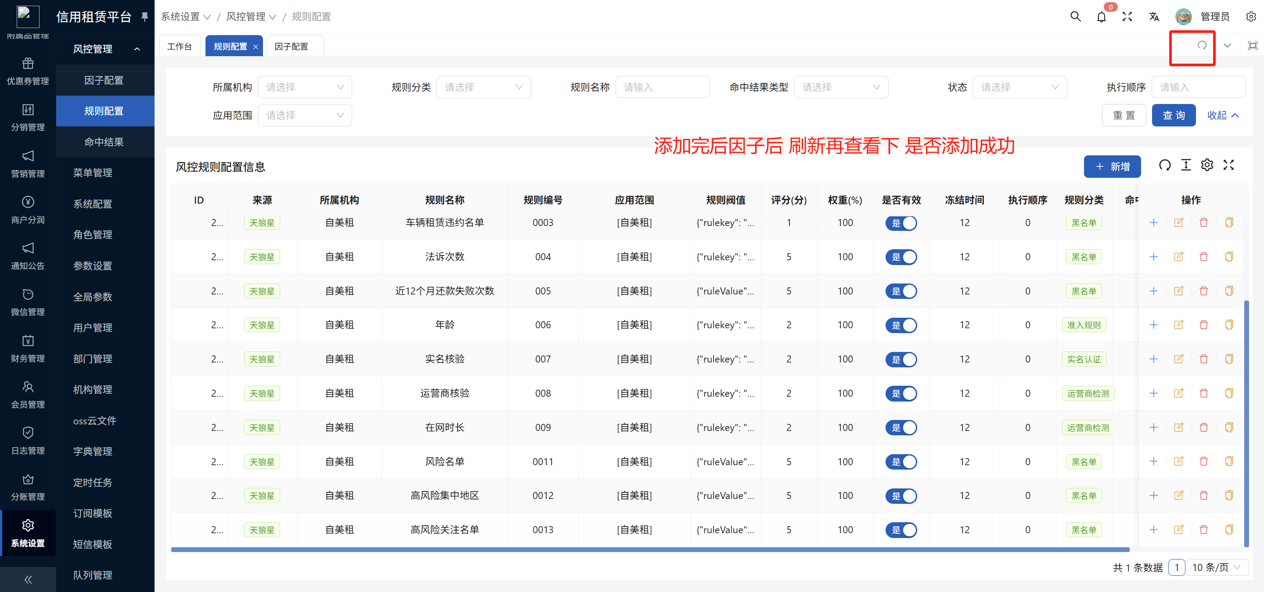Viewport: 1264px width, 592px height.
Task: Open 规则分类 filter dropdown
Action: [x=483, y=87]
